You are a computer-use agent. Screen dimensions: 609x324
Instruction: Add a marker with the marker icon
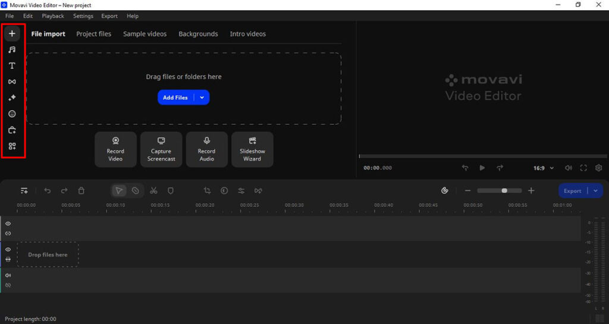171,190
